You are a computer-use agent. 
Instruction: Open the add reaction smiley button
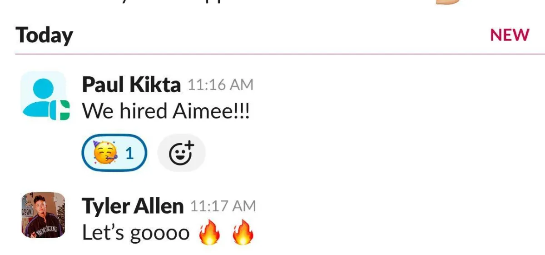point(181,153)
